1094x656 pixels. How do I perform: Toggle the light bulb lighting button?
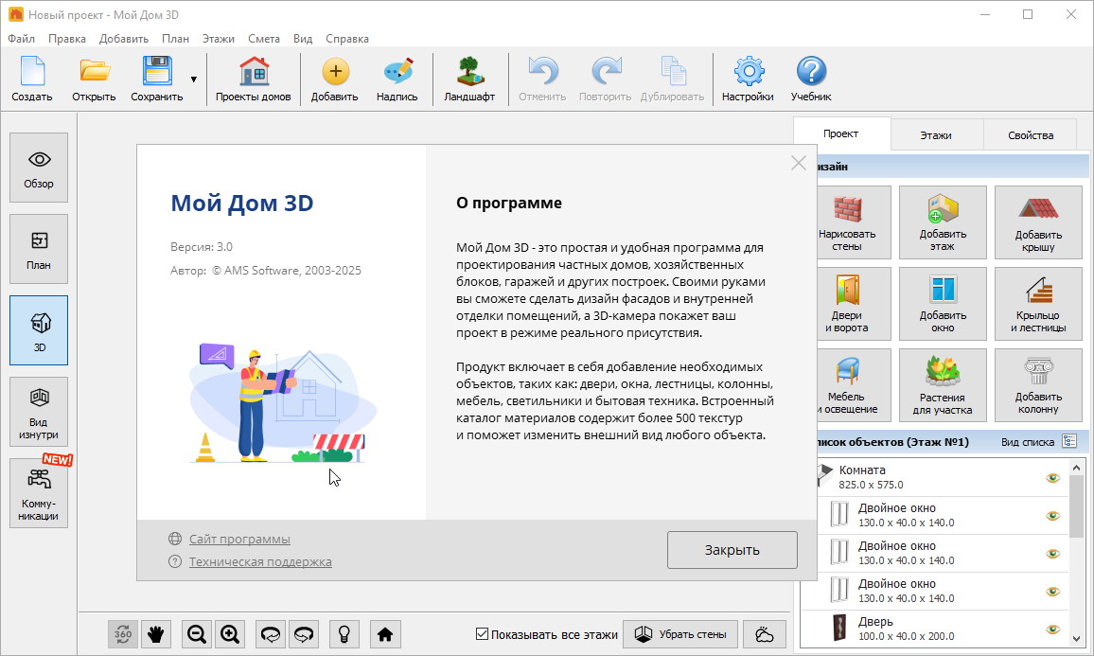click(x=344, y=634)
